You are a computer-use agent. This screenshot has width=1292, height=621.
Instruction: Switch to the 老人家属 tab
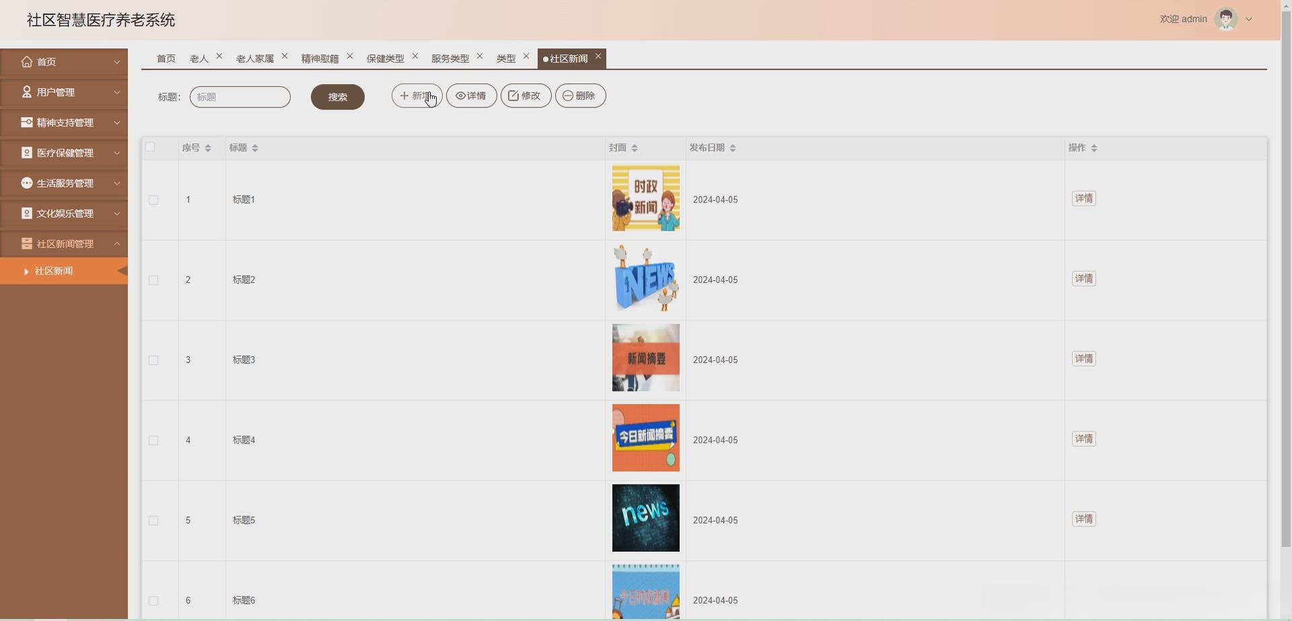click(255, 58)
